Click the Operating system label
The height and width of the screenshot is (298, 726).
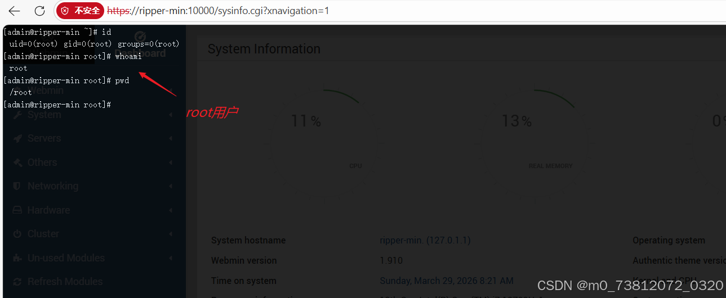(x=669, y=240)
